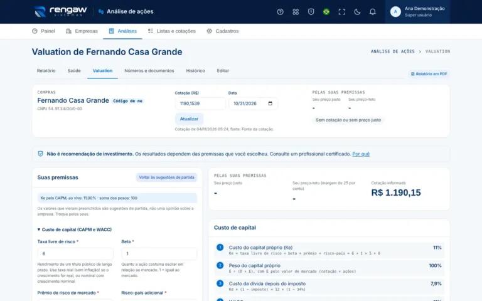Click the user avatar circle A
The height and width of the screenshot is (301, 482).
[395, 12]
